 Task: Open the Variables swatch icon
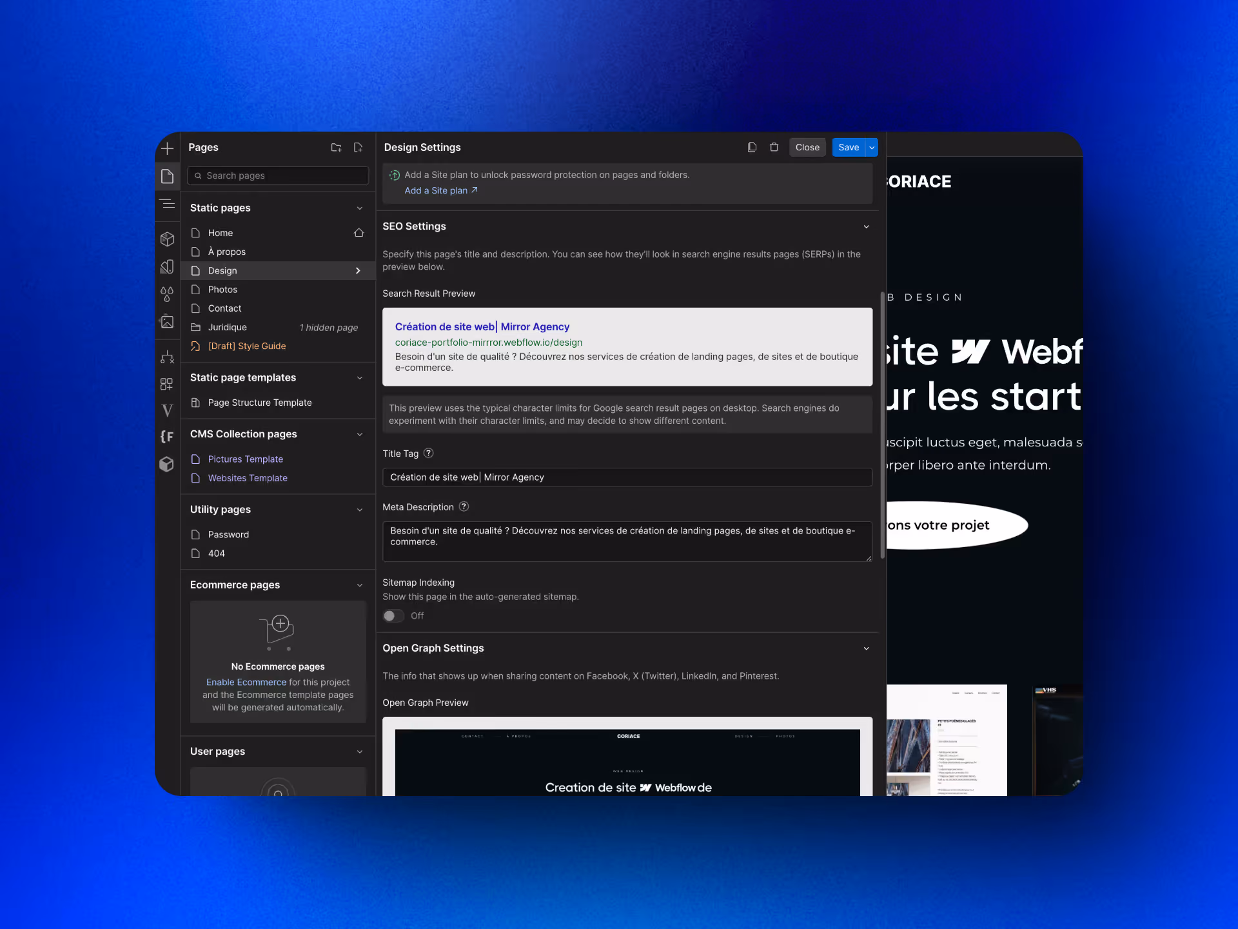pos(167,266)
